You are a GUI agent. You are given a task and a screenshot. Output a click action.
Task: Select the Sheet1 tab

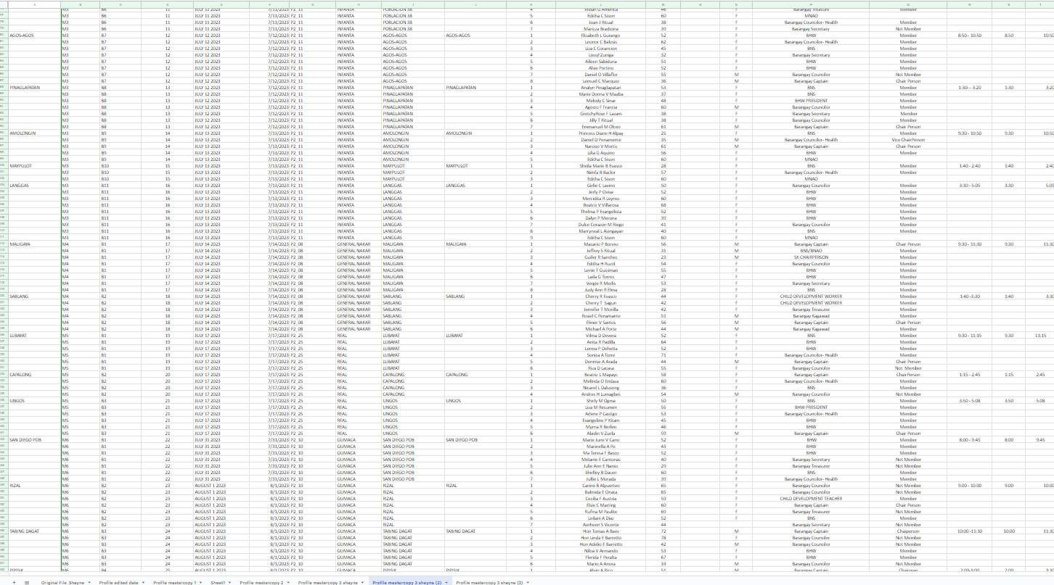tap(218, 582)
